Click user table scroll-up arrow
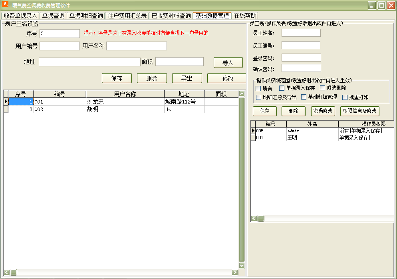Viewport: 397px width, 279px height. (x=242, y=94)
